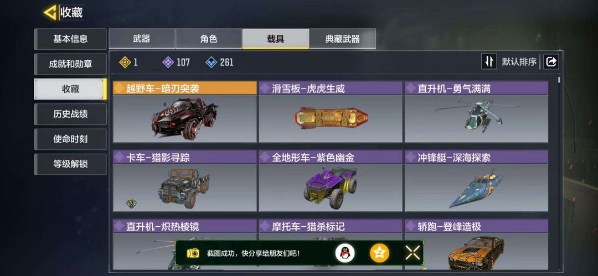Screen dimensions: 598x276
Task: Filter by blue rare rarity 261
Action: coord(220,62)
